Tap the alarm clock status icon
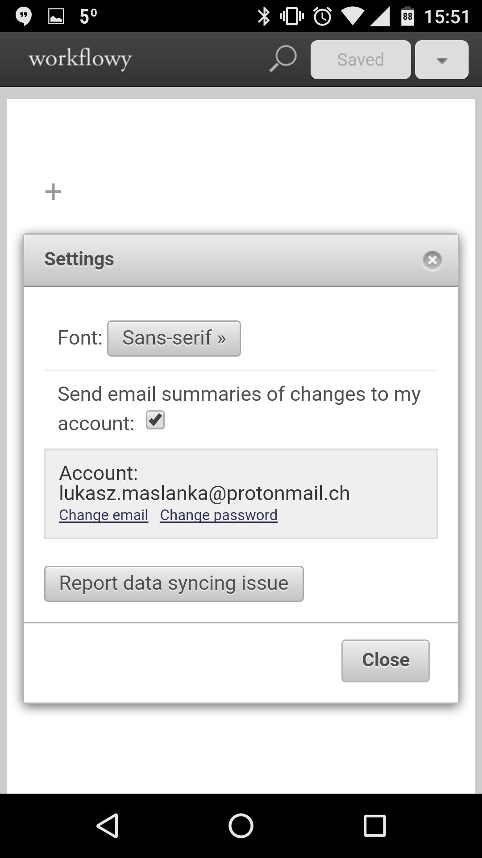This screenshot has height=858, width=482. [322, 17]
